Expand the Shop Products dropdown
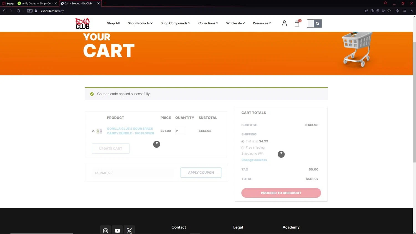Viewport: 416px width, 234px height. pos(140,23)
